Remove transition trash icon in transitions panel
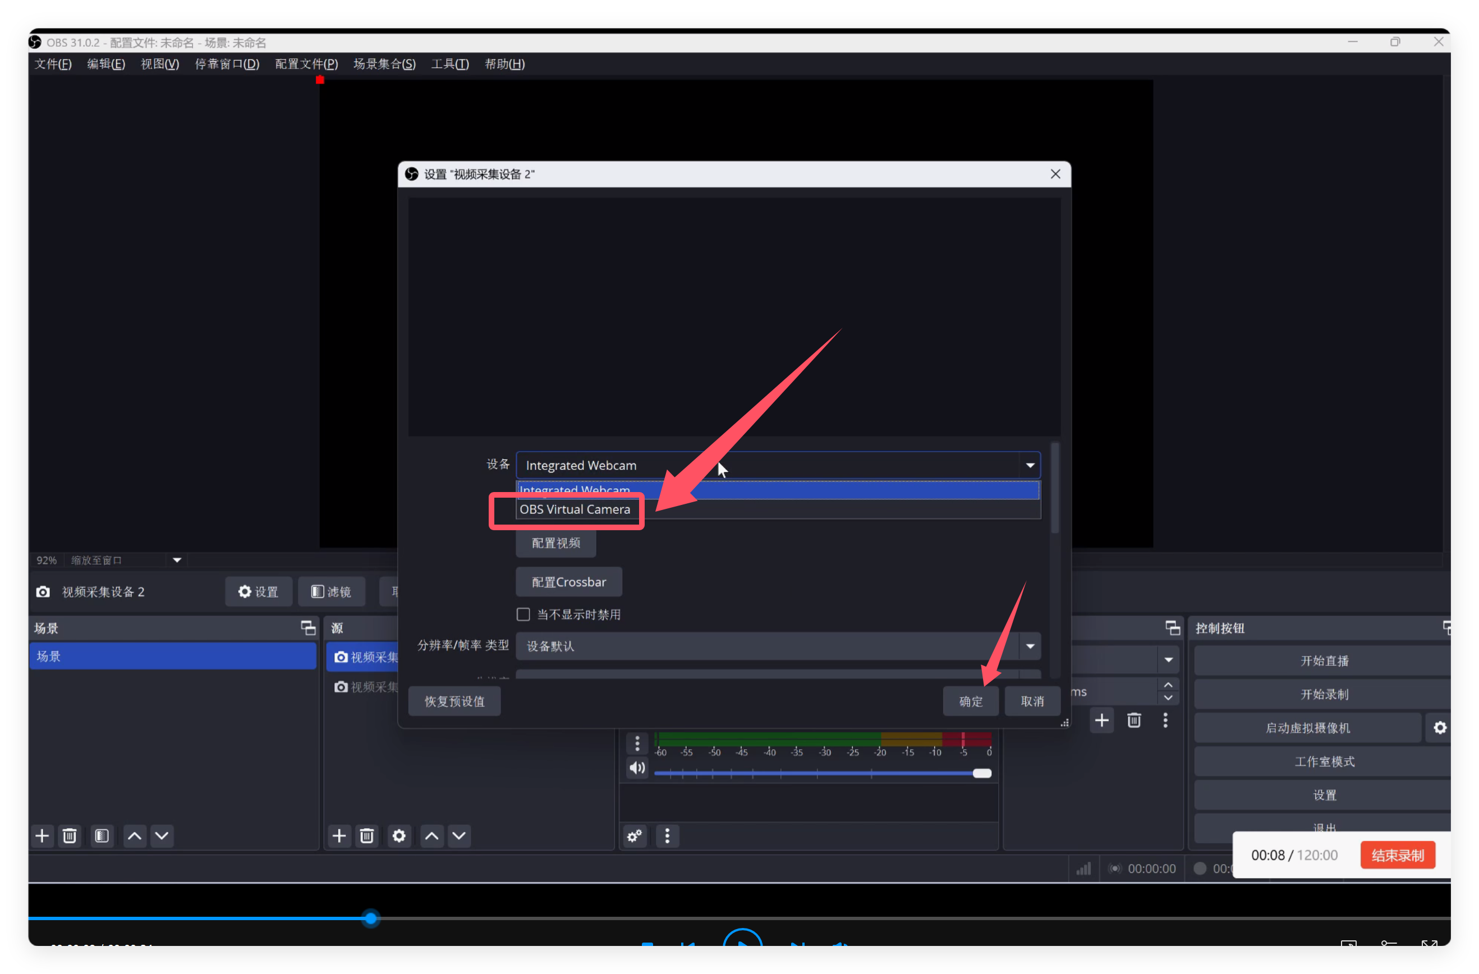Screen dimensions: 1479x974 [1134, 720]
